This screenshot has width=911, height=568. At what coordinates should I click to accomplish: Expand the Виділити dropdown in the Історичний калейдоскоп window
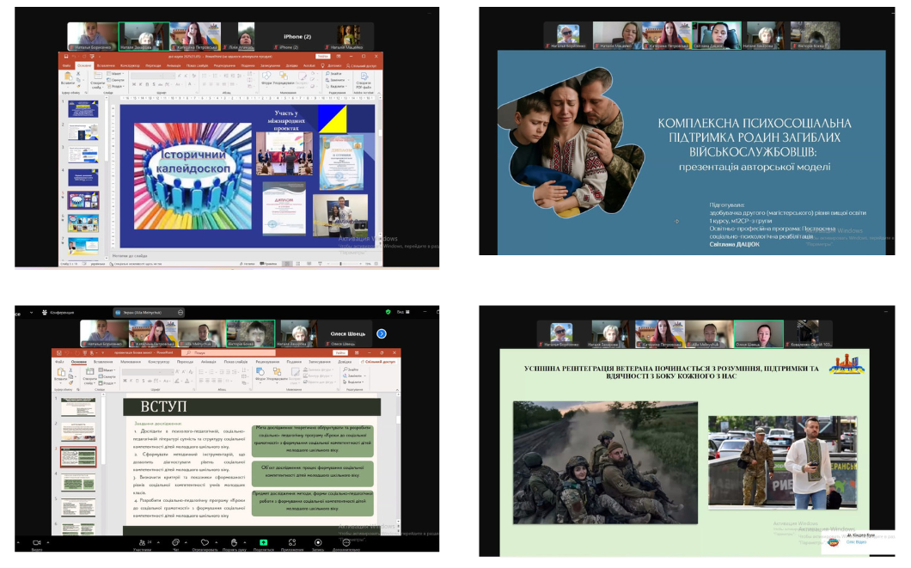[x=336, y=86]
